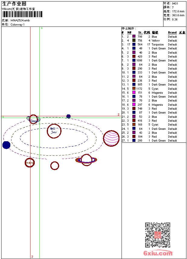Click the stitch value 905
The height and width of the screenshot is (259, 187).
[x=140, y=84]
